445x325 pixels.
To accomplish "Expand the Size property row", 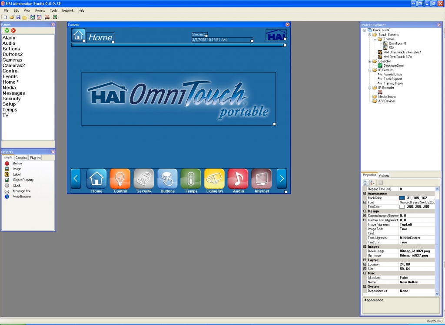I will click(x=365, y=269).
